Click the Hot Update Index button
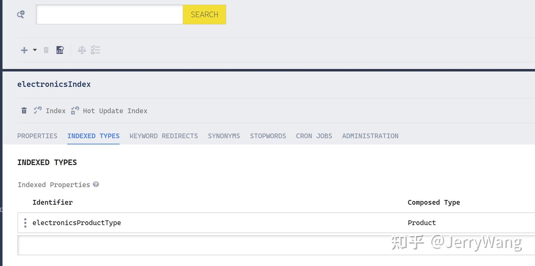The width and height of the screenshot is (535, 266). (x=109, y=111)
